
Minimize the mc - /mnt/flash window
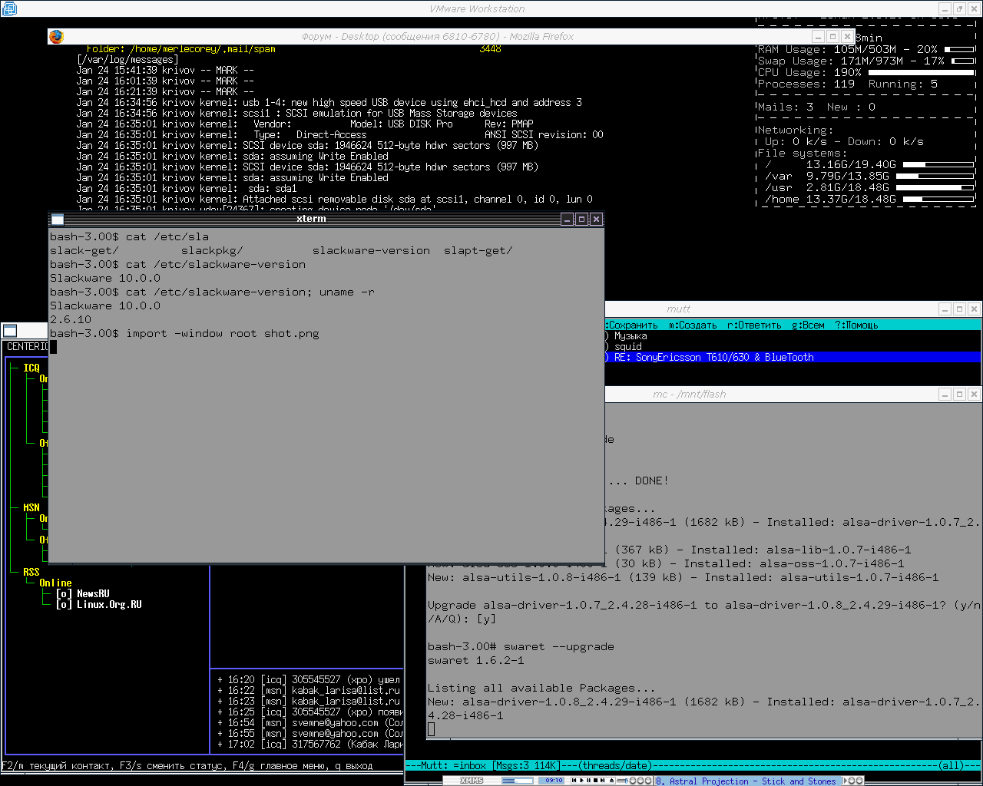(x=945, y=395)
